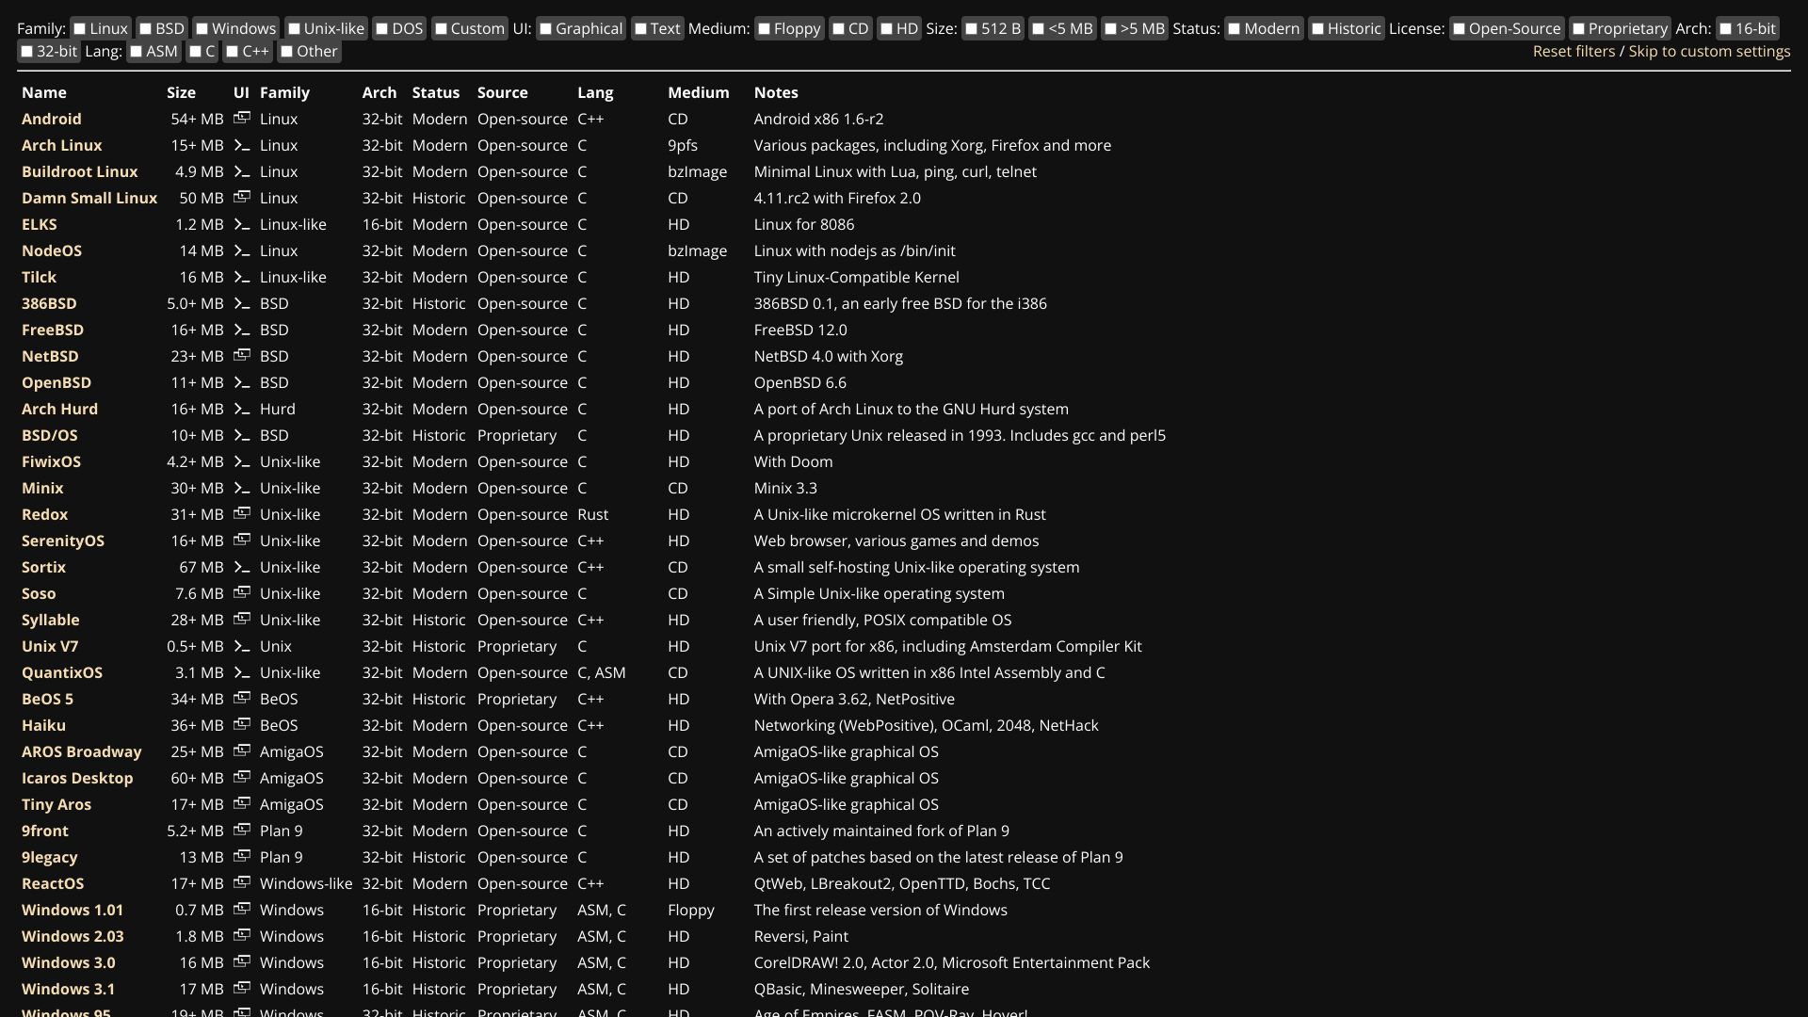Click the Size column header

[181, 92]
